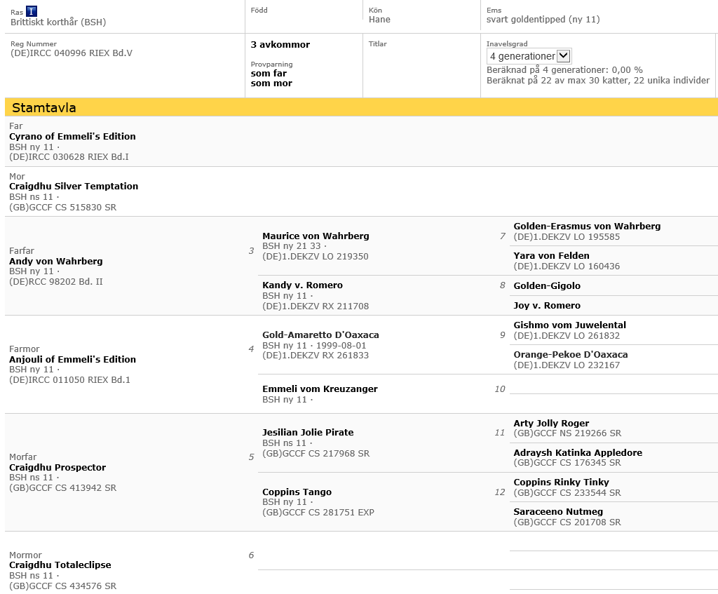
Task: Click registration number (DE)IRCC 040996 RIEX Bd.V
Action: point(72,53)
